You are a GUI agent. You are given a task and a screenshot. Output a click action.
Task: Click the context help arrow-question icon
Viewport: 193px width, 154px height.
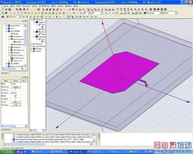6,13
